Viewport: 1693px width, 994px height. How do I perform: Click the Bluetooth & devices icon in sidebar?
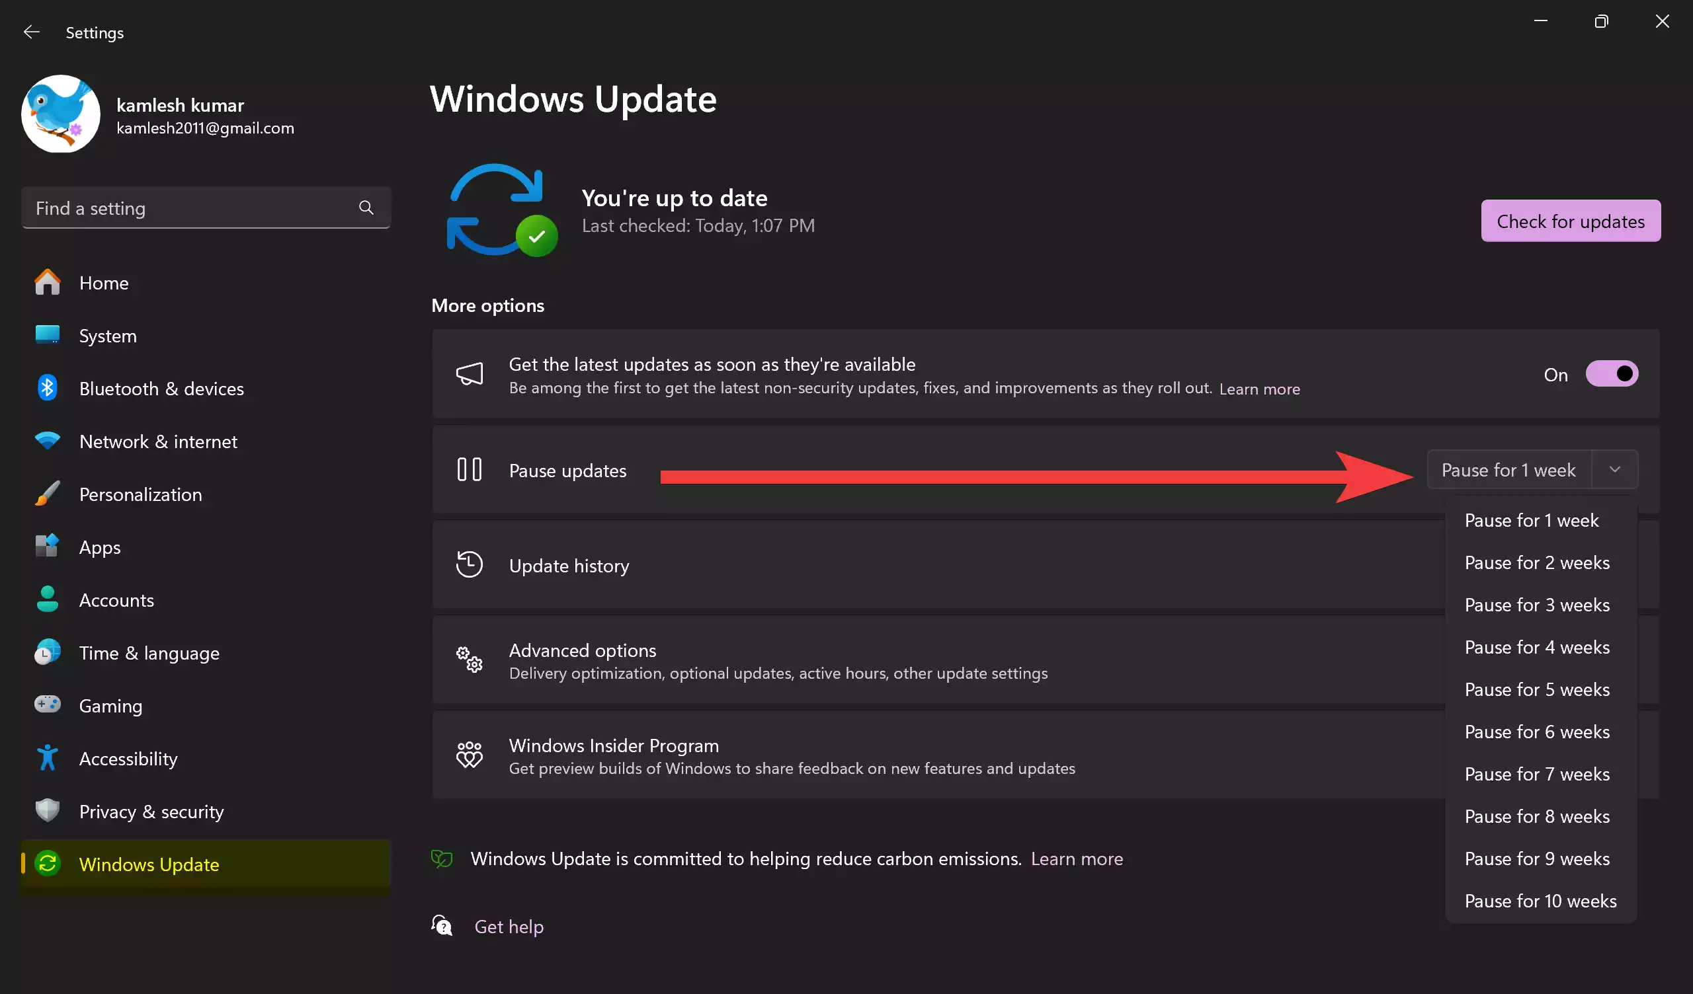coord(47,388)
